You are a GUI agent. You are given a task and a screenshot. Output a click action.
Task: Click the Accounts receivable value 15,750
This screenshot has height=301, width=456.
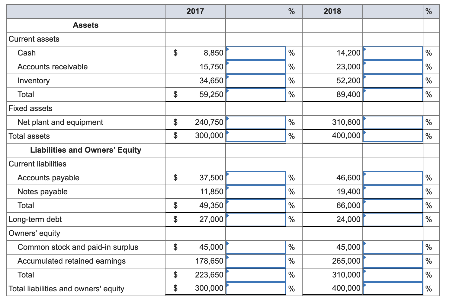(211, 67)
